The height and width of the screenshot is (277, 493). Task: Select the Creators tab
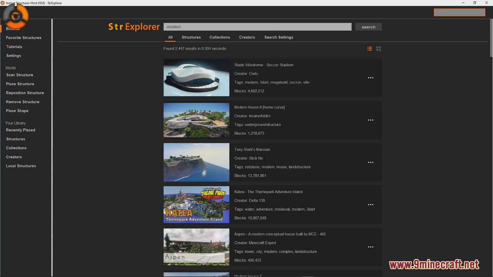pyautogui.click(x=247, y=37)
